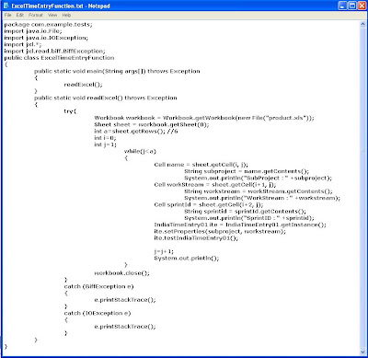
Task: Click 'public static void readExcel()' declaration line
Action: tap(106, 98)
